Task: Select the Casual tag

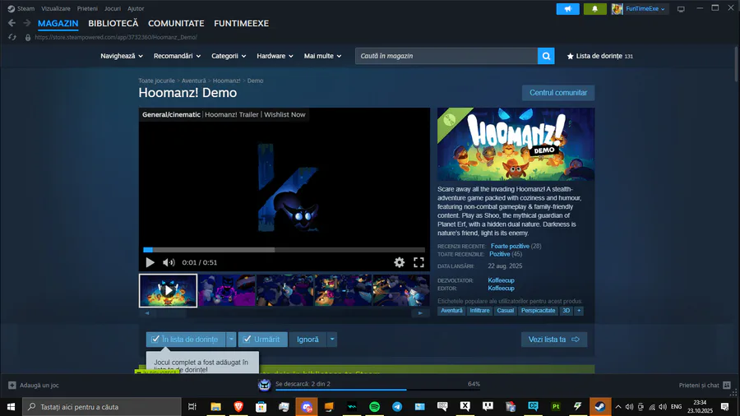Action: coord(505,310)
